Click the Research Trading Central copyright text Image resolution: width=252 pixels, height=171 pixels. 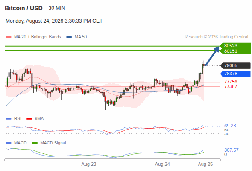tap(216, 37)
